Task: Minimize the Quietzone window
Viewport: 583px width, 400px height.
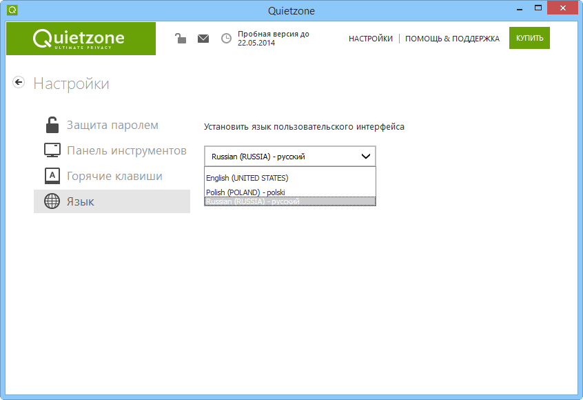Action: point(520,9)
